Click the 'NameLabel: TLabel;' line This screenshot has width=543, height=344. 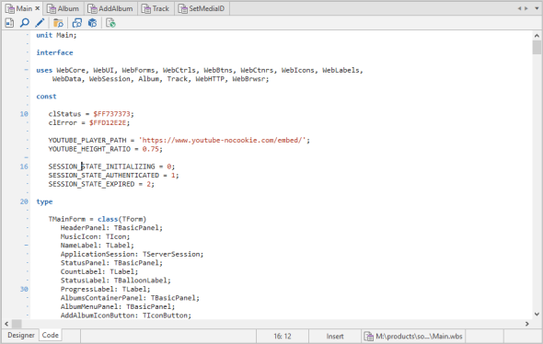[98, 246]
